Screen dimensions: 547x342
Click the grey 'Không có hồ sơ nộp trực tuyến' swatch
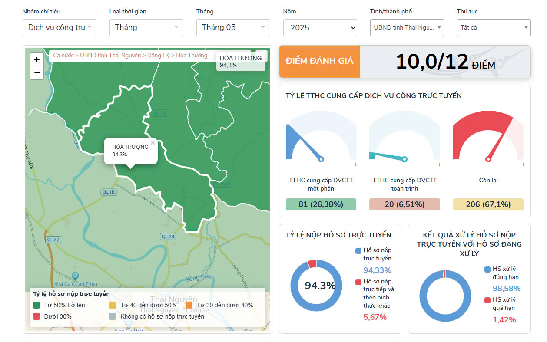coord(113,316)
